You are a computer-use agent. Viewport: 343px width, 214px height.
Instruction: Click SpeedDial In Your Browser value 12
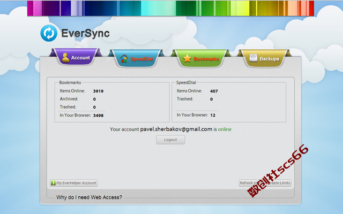(x=213, y=115)
